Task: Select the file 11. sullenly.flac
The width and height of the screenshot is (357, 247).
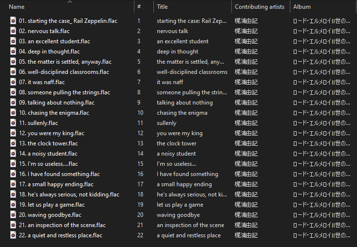Action: [x=38, y=123]
